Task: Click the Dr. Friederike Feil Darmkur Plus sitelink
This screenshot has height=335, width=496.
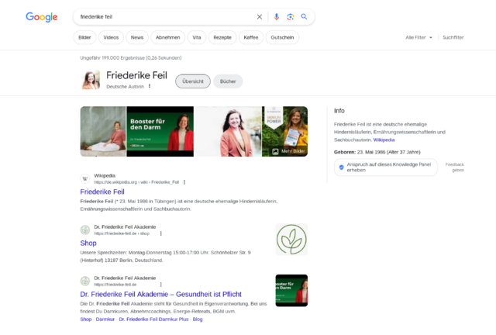Action: [153, 319]
